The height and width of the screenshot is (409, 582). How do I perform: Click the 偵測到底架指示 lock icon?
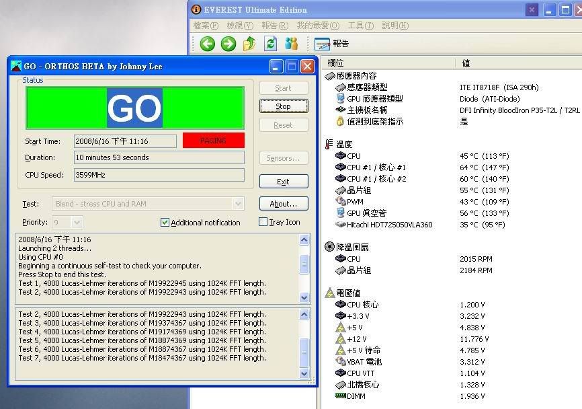click(340, 121)
